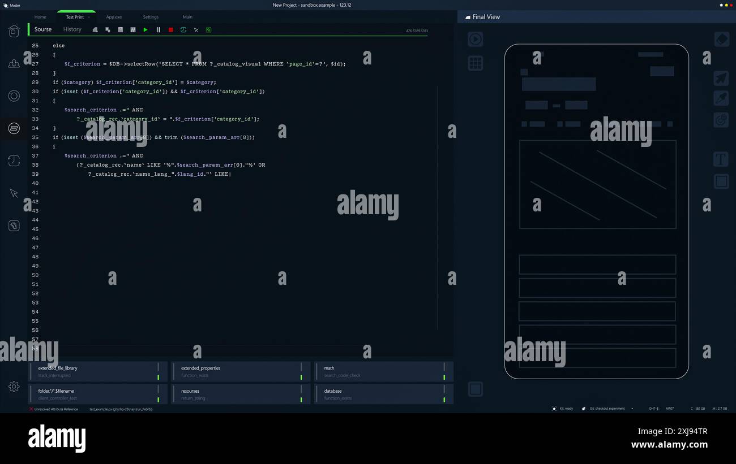
Task: Click the yellow window control dot
Action: (726, 5)
